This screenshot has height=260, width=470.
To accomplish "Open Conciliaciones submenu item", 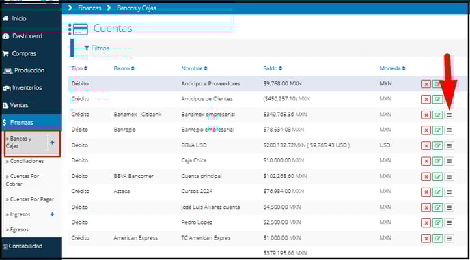I will pos(25,161).
